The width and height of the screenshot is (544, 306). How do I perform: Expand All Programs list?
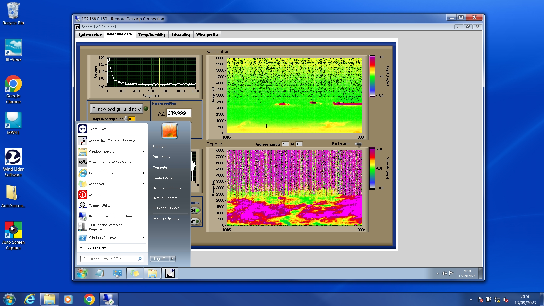pos(98,248)
